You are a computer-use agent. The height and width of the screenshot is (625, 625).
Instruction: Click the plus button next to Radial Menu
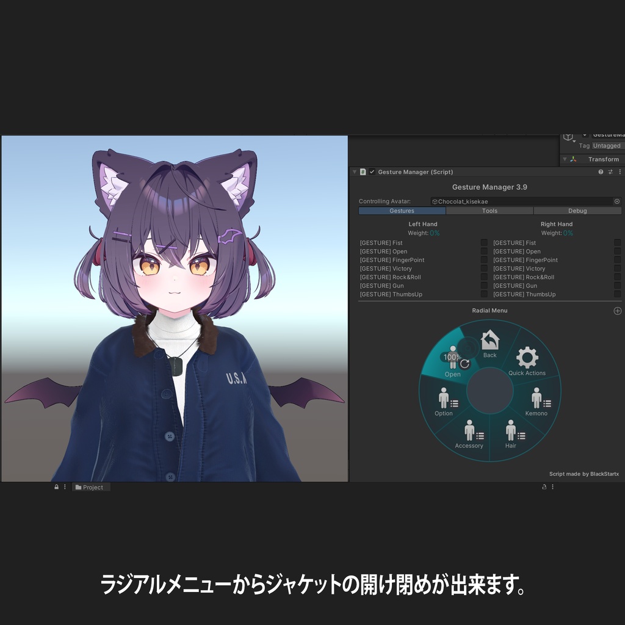coord(617,310)
